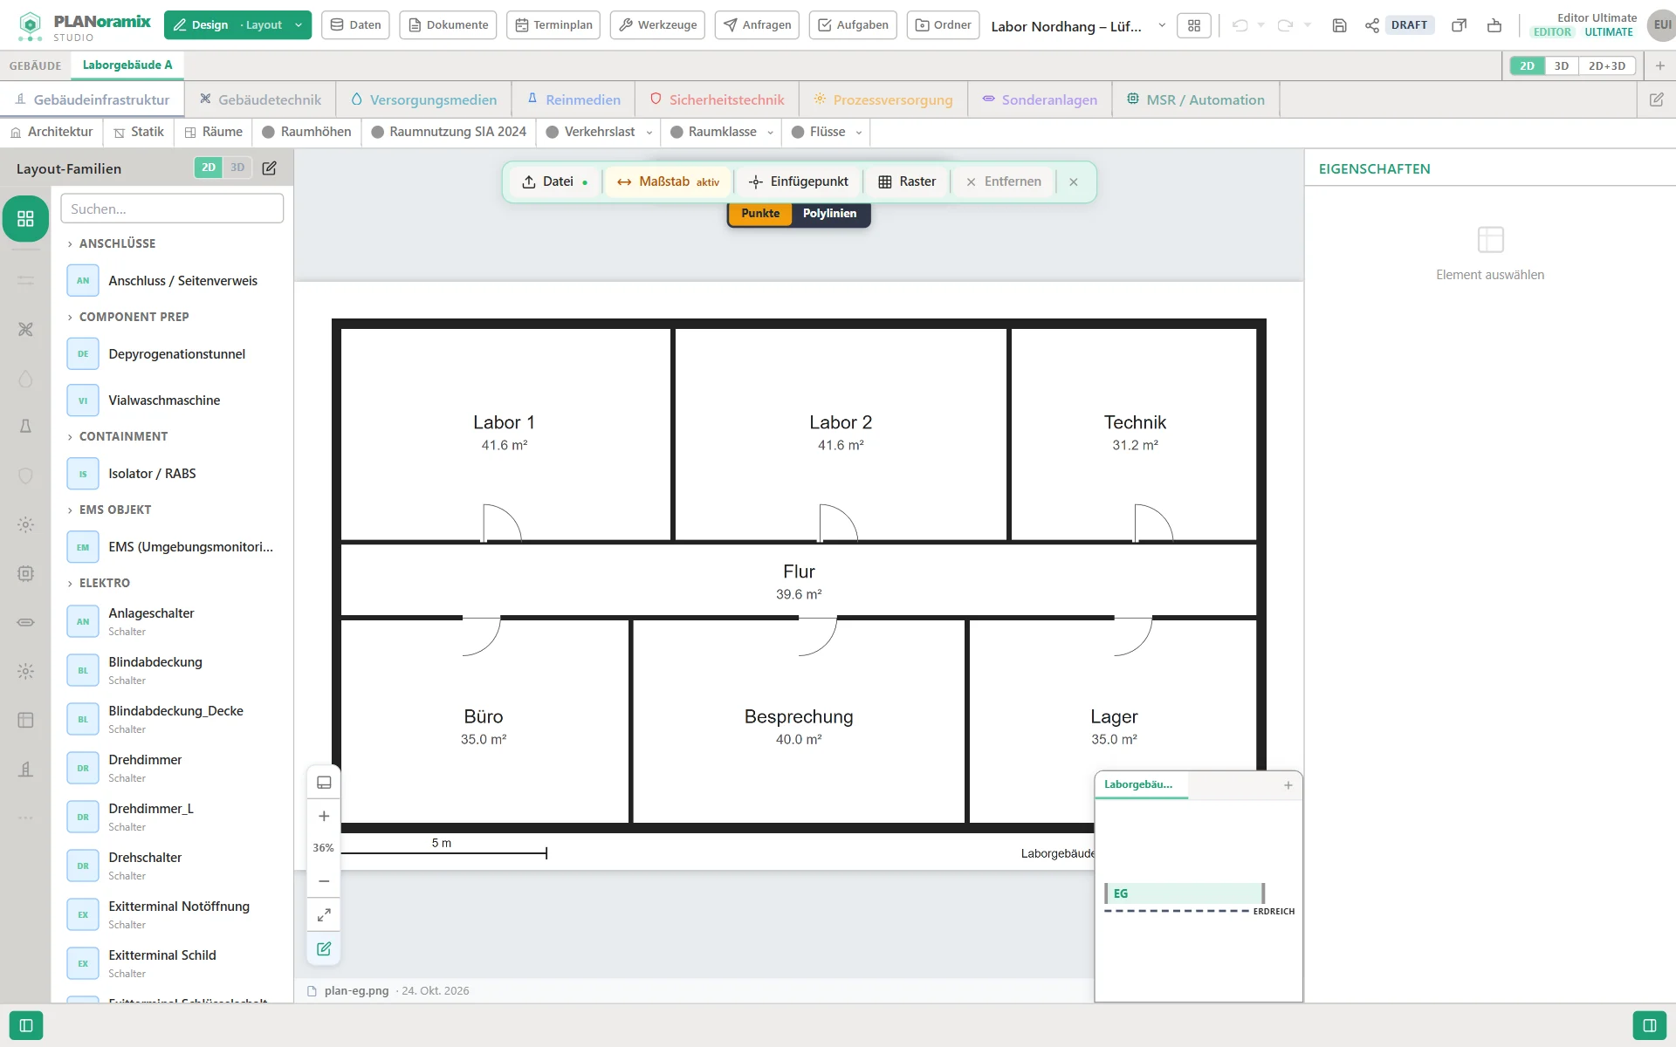Switch Layout-Familien view to 3D

[x=237, y=168]
